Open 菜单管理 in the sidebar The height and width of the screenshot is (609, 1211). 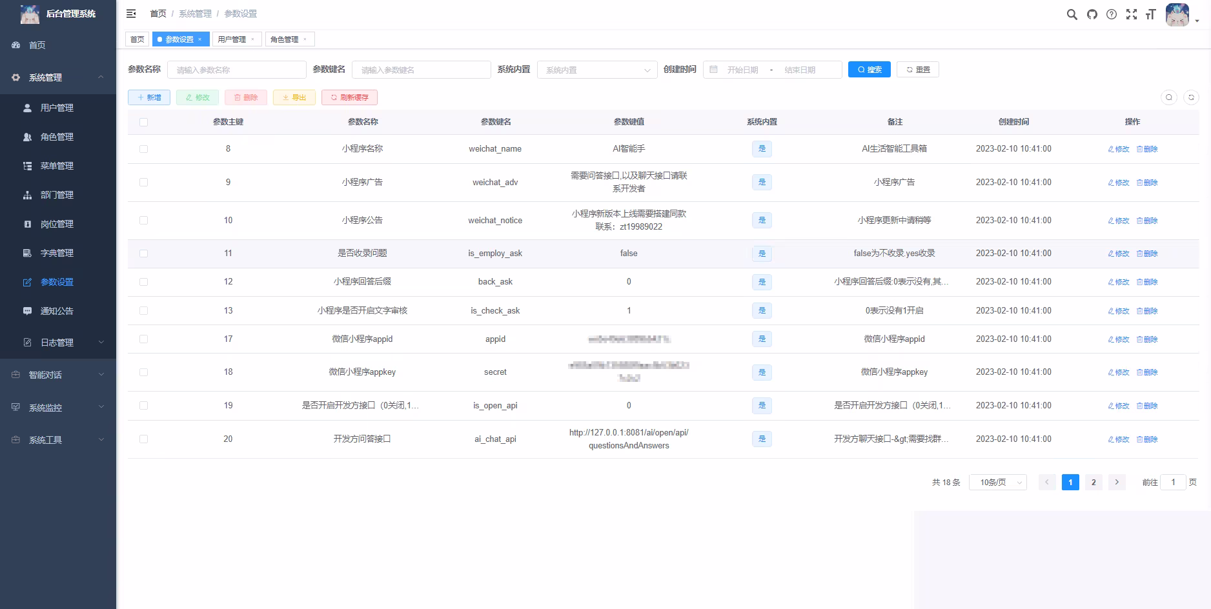coord(58,166)
